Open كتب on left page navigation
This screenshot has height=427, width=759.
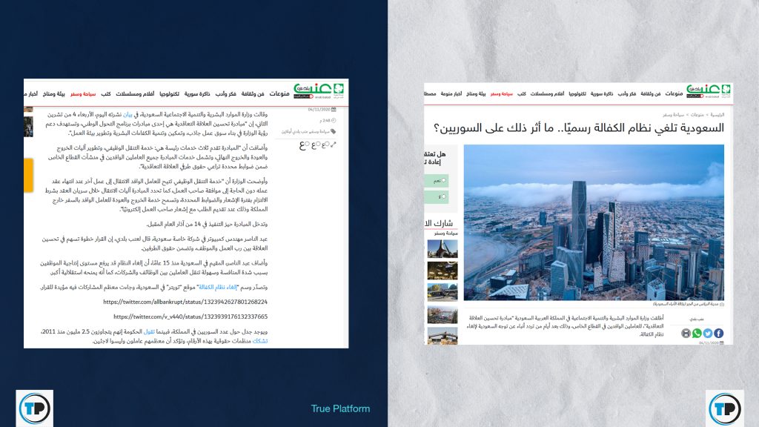105,93
